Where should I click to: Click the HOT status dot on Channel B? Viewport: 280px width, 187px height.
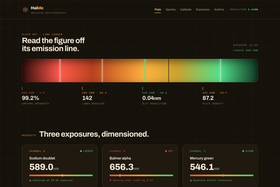click(166, 151)
